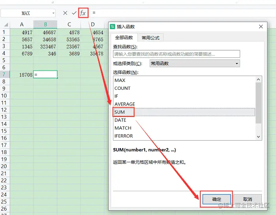Screen dimensions: 276x215
Task: Click cell containing 53565
Action: point(69,39)
